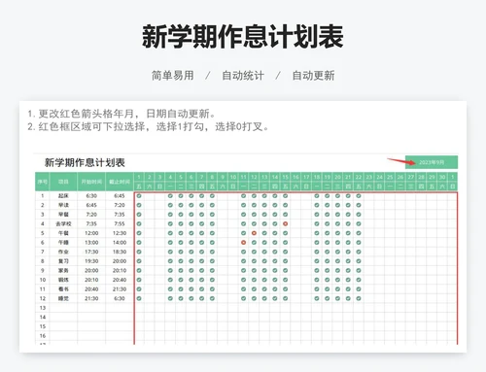This screenshot has height=372, width=486.
Task: Select the 去学校 item cell
Action: point(63,223)
